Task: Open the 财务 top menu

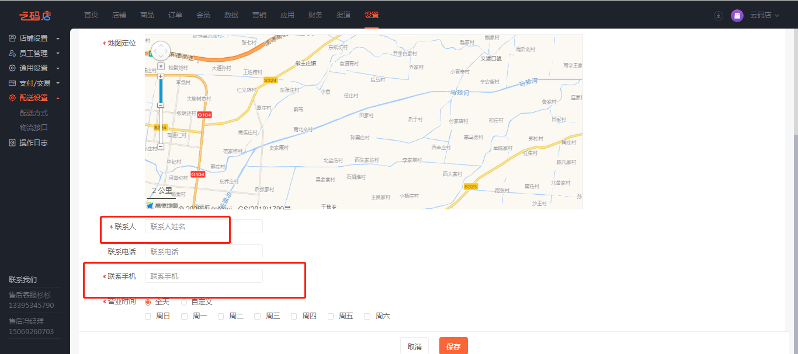Action: [315, 15]
